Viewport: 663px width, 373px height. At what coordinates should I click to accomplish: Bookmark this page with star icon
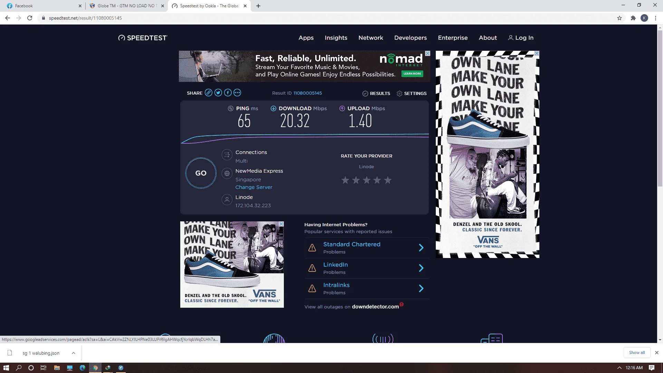tap(619, 18)
